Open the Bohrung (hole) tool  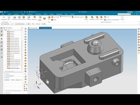(x=23, y=18)
